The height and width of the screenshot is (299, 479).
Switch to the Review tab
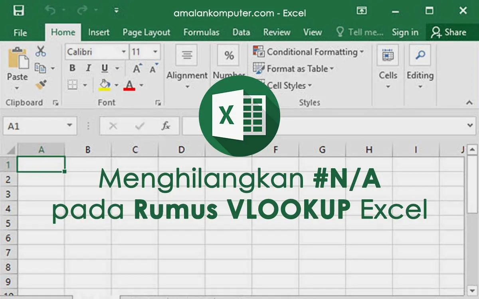[x=277, y=32]
